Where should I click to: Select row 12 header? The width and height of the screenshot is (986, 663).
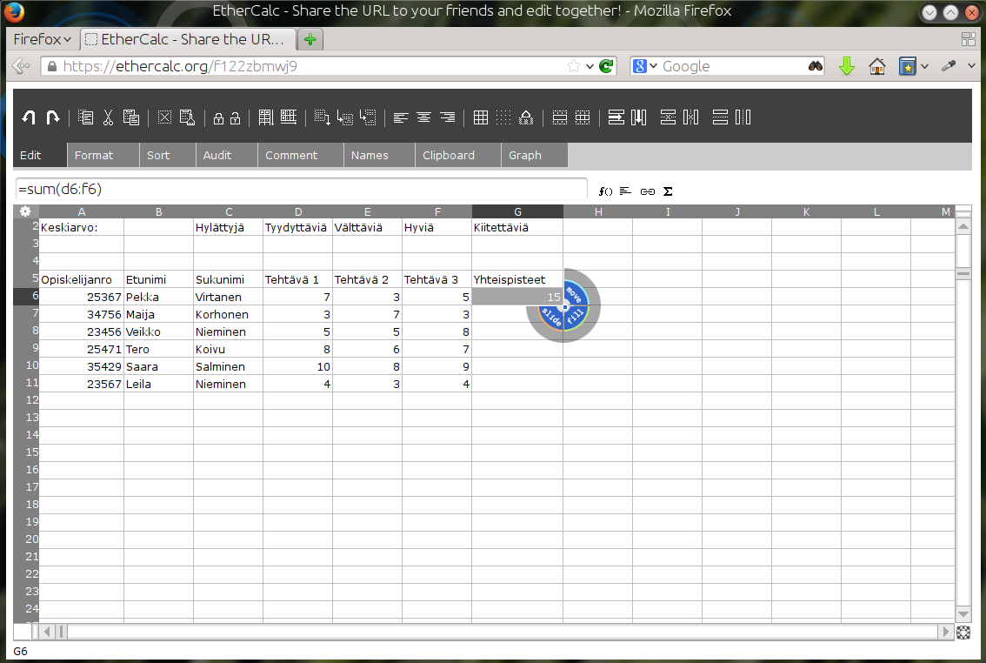(x=26, y=400)
